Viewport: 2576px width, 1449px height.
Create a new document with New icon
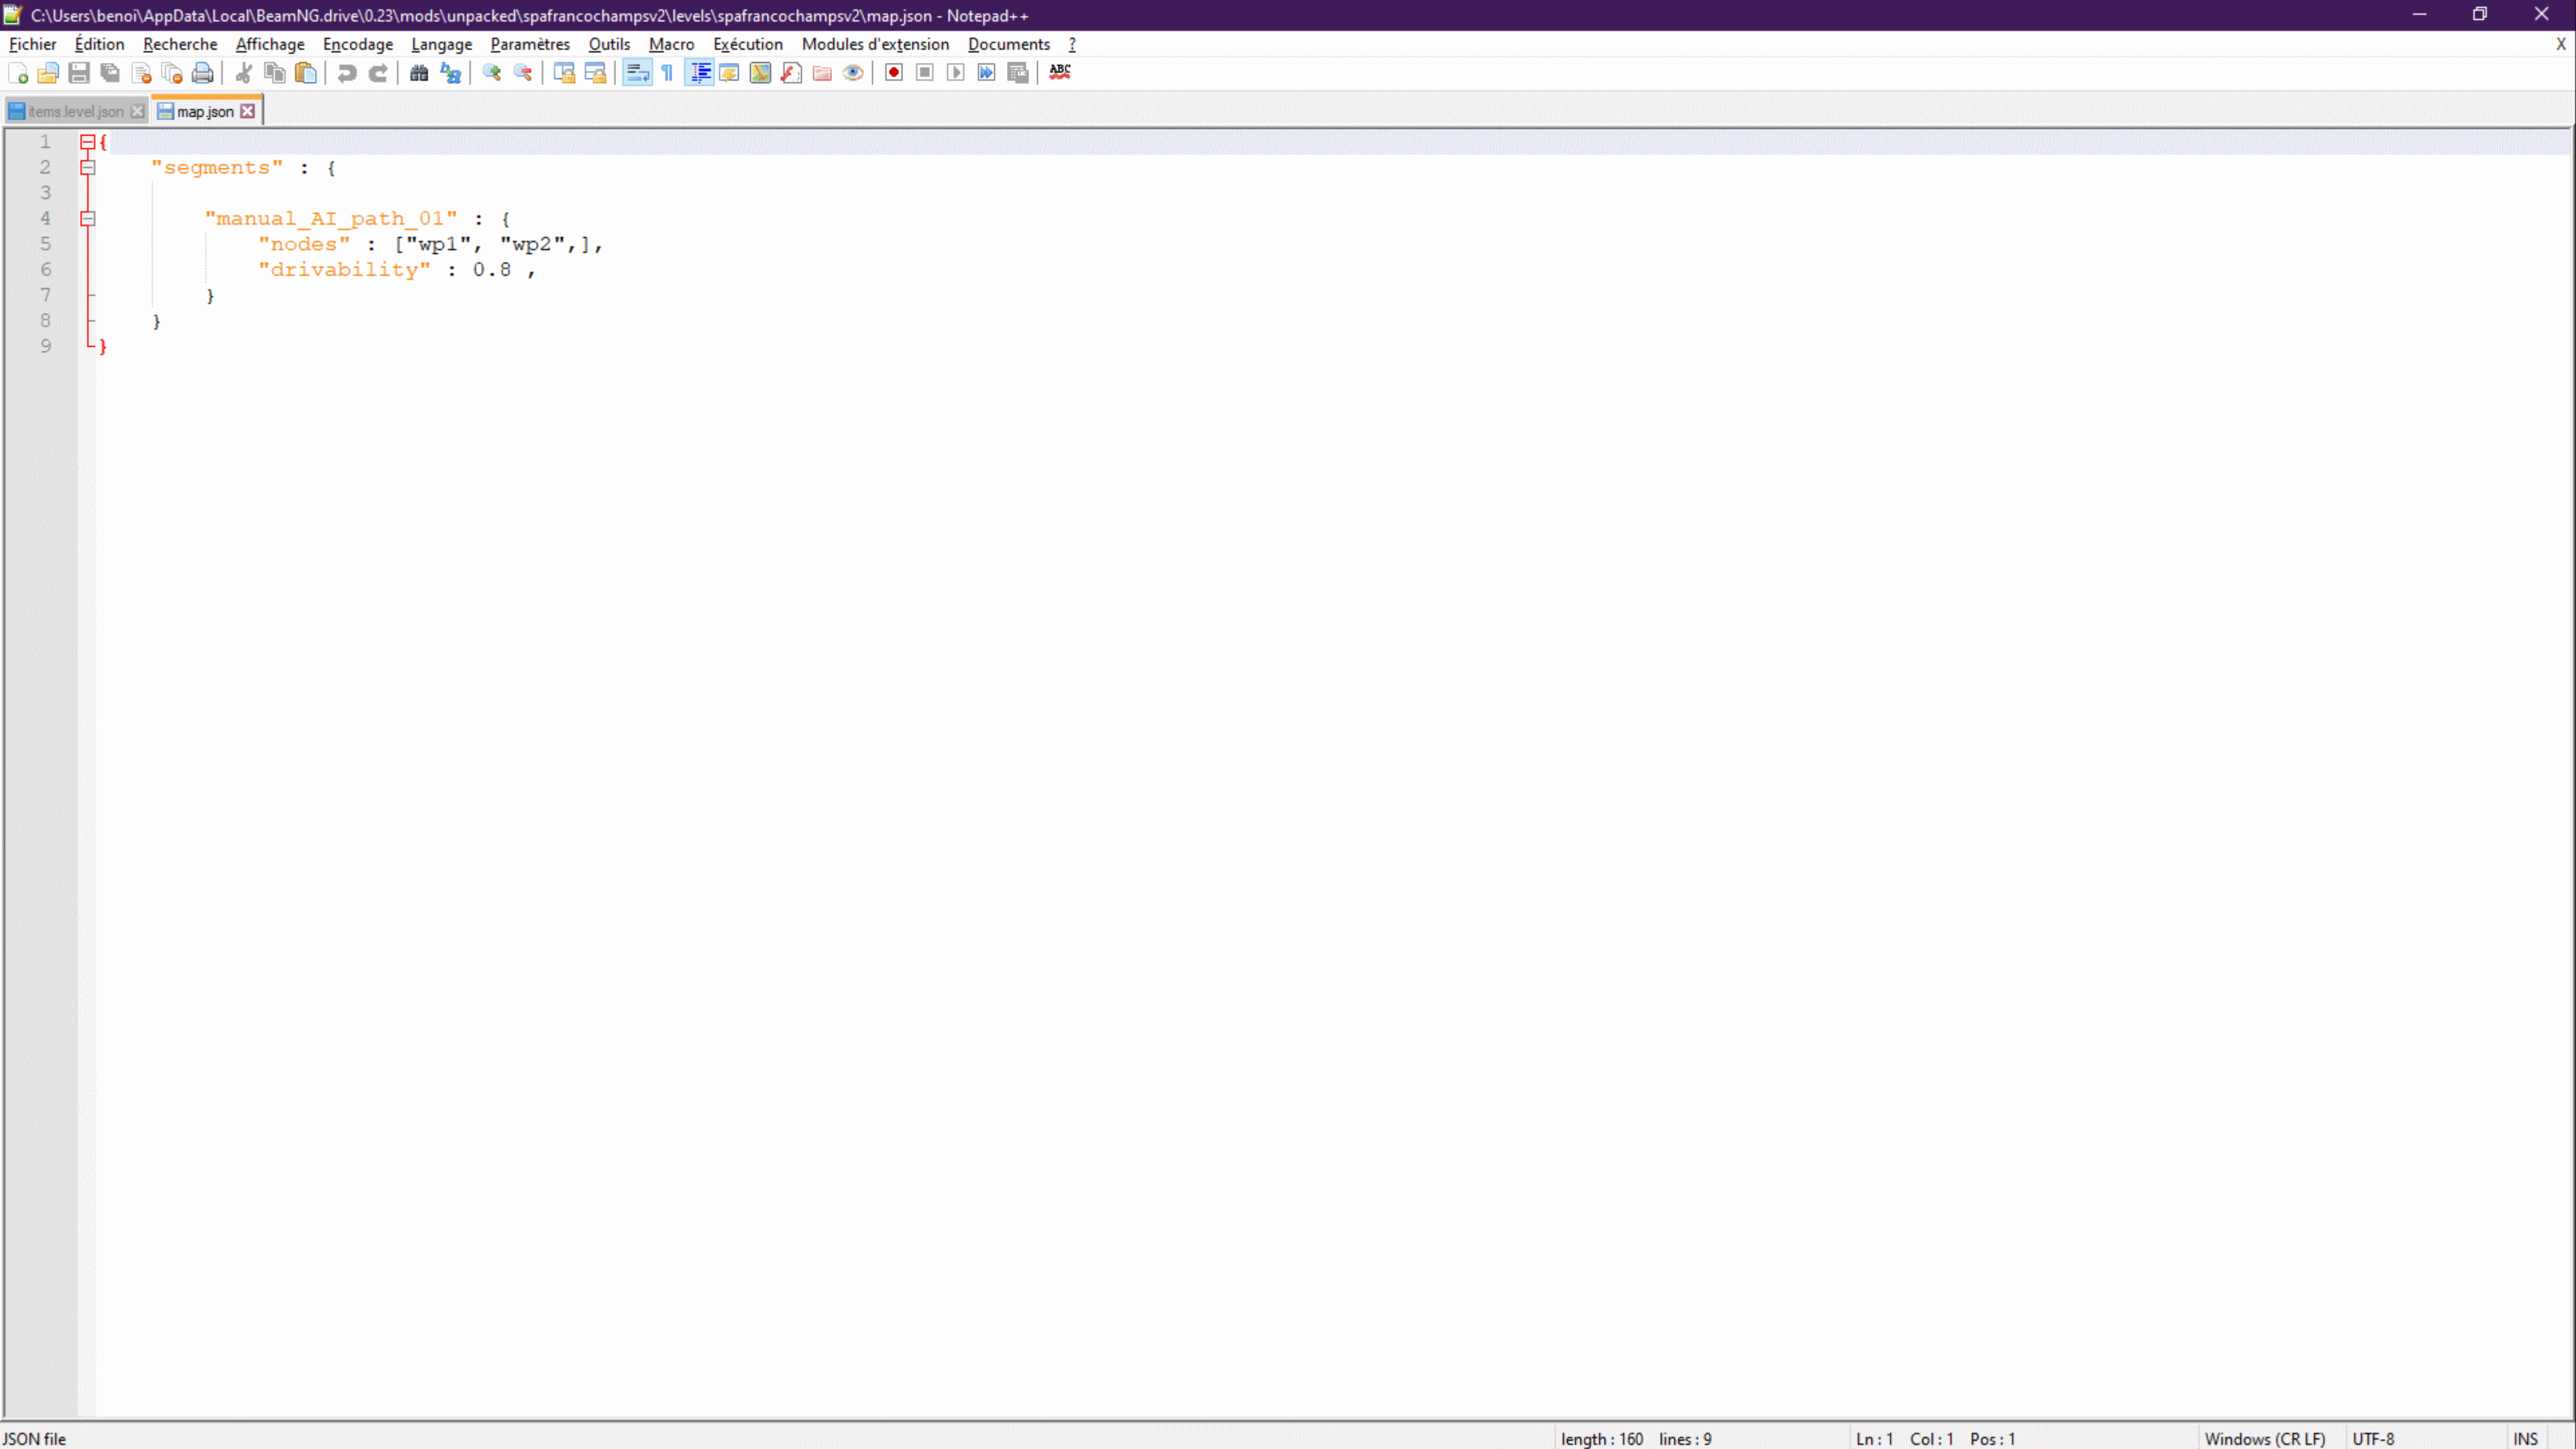click(18, 73)
